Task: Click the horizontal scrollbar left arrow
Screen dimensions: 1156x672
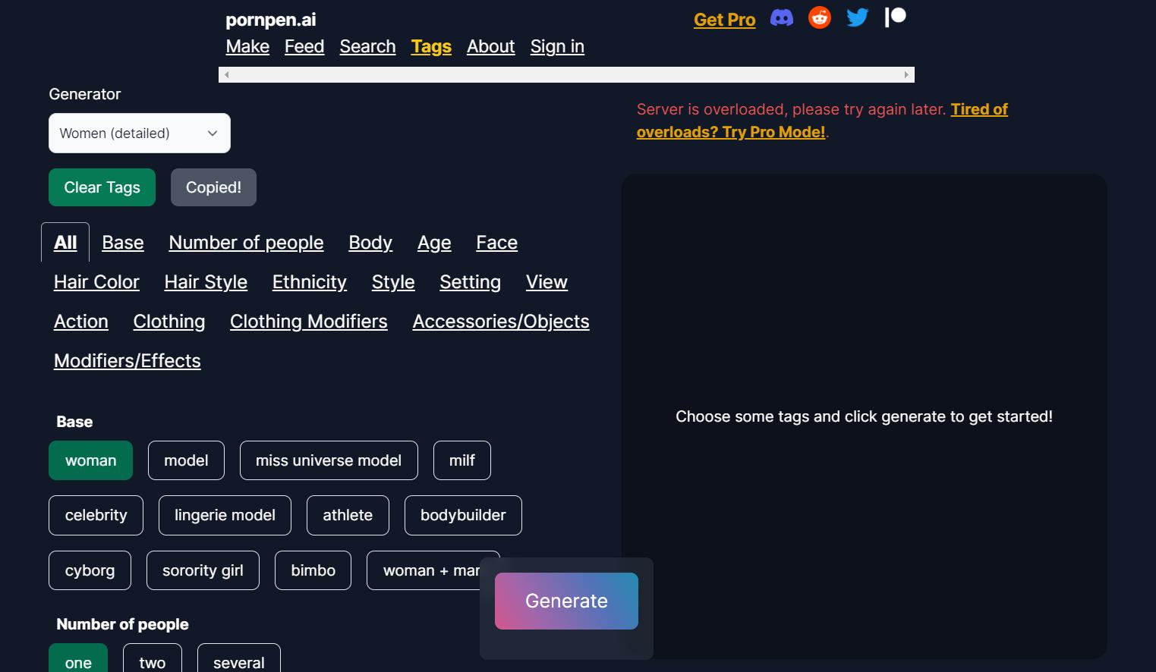Action: (x=226, y=74)
